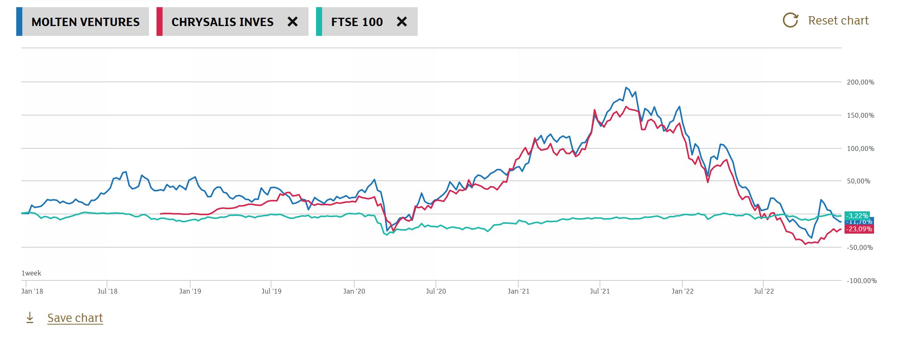Click the teal FTSE 100 color bar
This screenshot has height=354, width=902.
[x=319, y=22]
